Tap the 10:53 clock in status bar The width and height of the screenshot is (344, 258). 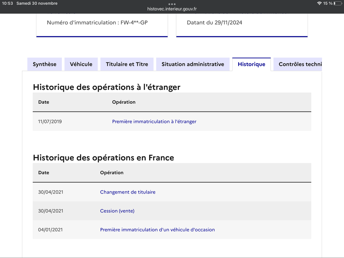(x=7, y=3)
